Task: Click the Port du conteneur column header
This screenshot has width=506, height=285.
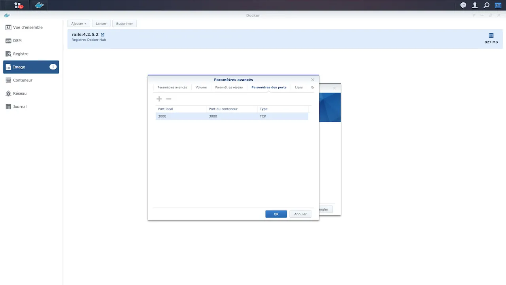Action: pos(232,109)
